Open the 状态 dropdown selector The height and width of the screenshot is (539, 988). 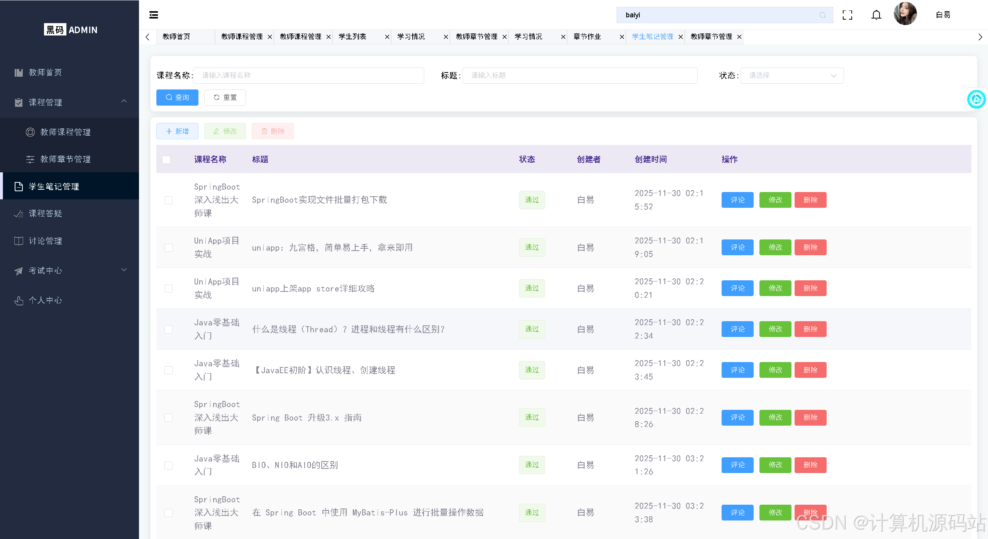[x=791, y=76]
